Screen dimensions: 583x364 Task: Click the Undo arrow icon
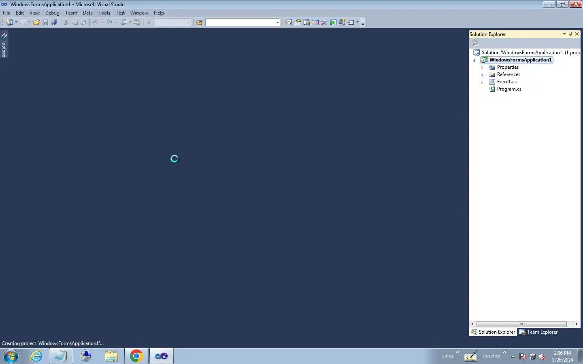[96, 22]
